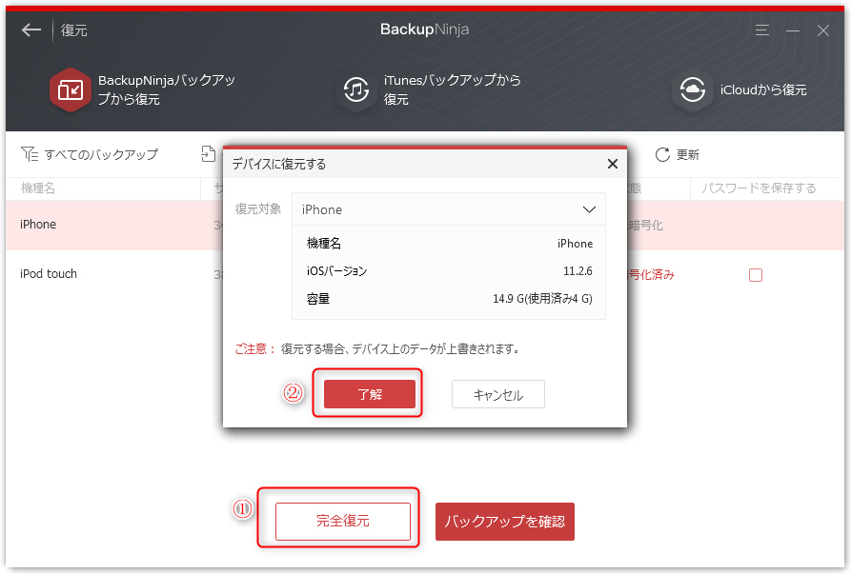The image size is (851, 574).
Task: Click the 暗号化 status in iPhone row
Action: [x=645, y=225]
